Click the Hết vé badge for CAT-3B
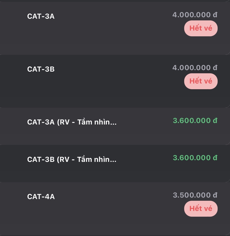The width and height of the screenshot is (230, 236). (201, 81)
